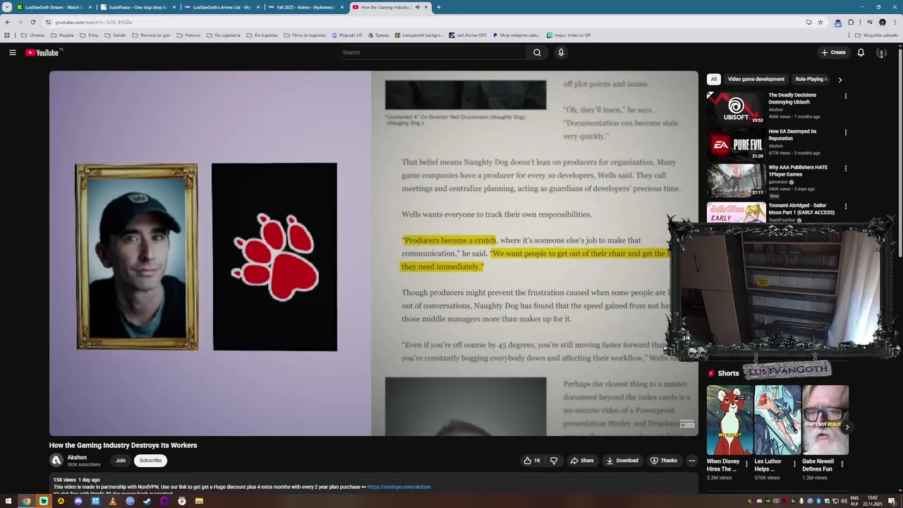Open the YouTube guide hamburger menu

12,52
